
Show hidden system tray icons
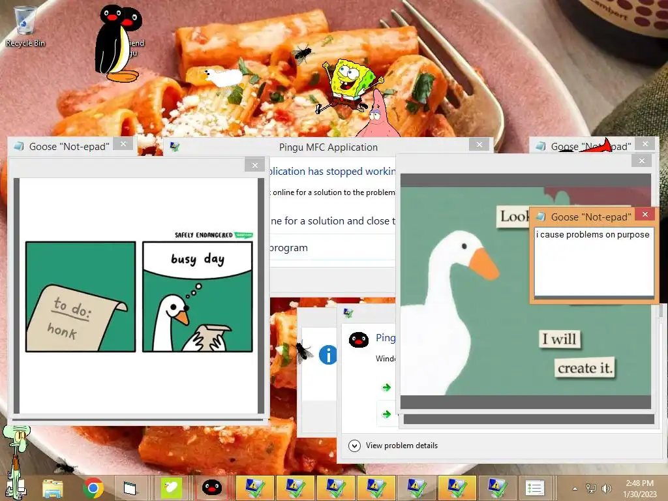pyautogui.click(x=575, y=489)
